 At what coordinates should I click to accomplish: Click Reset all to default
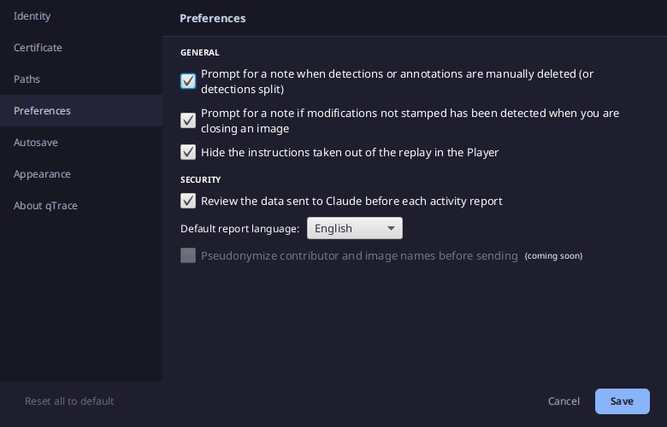pos(69,401)
